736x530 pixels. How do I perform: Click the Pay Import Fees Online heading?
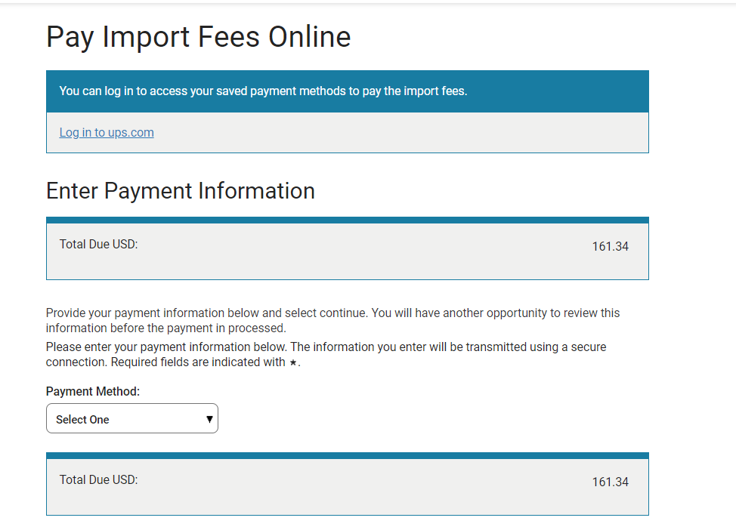click(199, 37)
